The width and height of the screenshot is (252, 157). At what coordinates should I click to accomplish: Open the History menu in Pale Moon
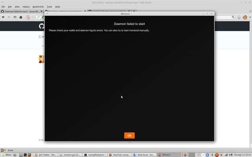pyautogui.click(x=26, y=7)
